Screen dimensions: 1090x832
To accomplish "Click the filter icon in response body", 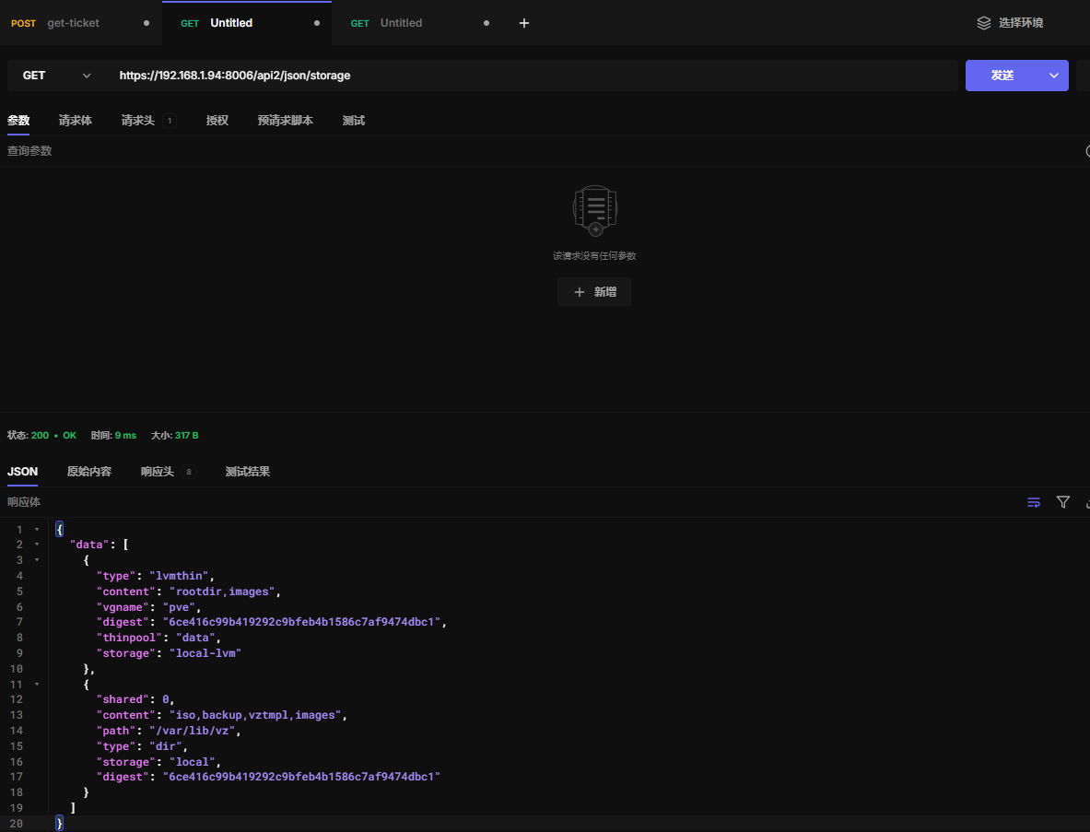I will click(1063, 502).
